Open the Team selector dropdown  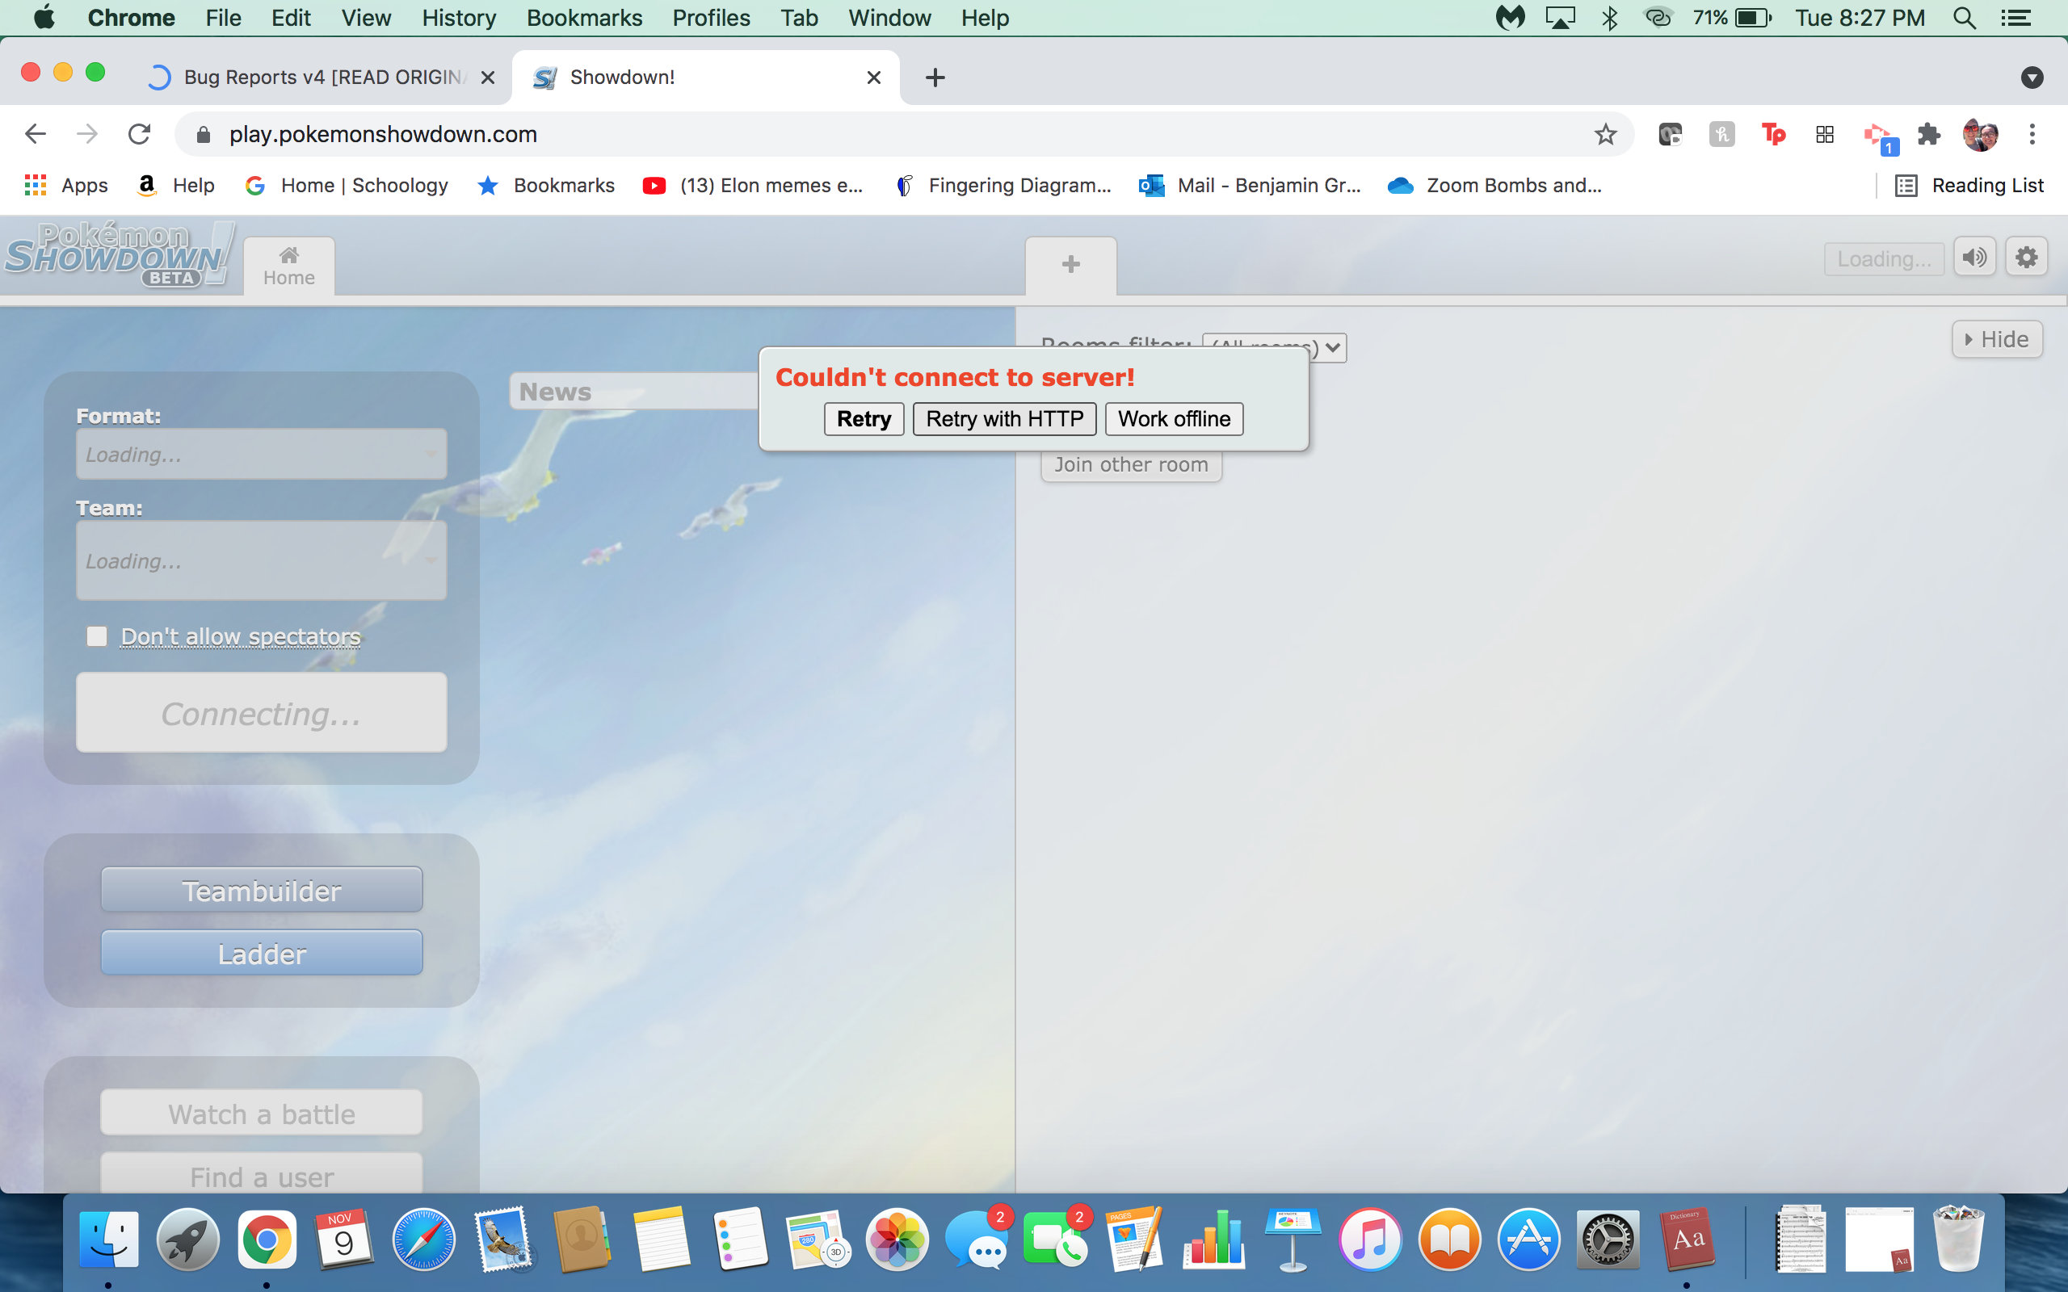pyautogui.click(x=262, y=560)
